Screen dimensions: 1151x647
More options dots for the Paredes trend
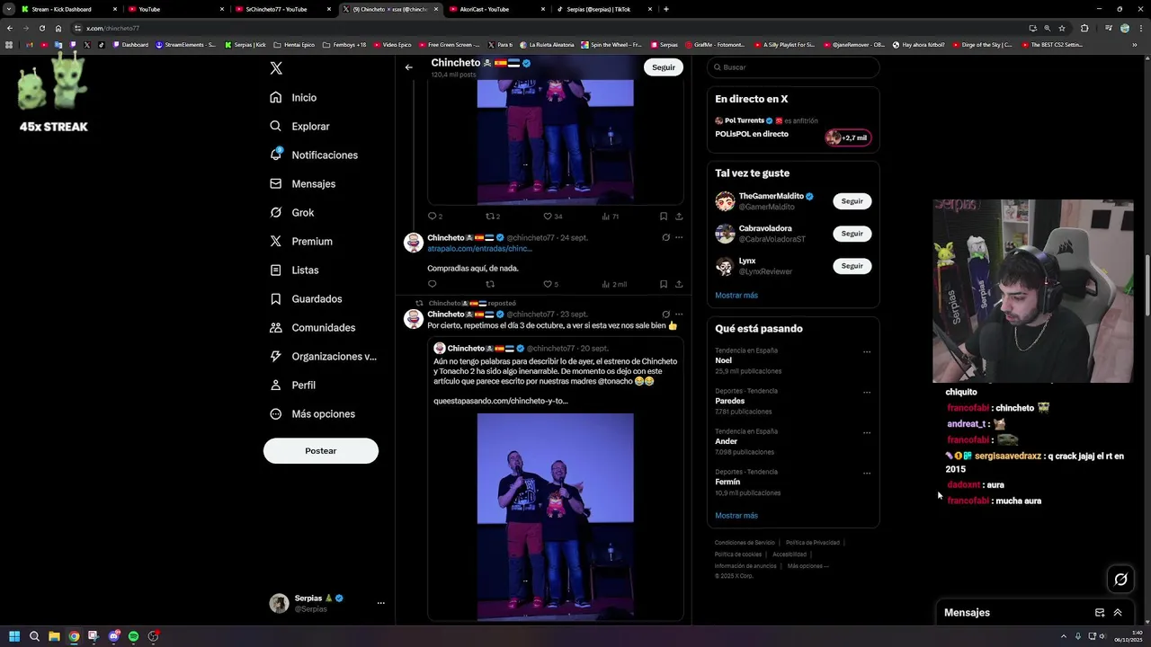pyautogui.click(x=867, y=392)
